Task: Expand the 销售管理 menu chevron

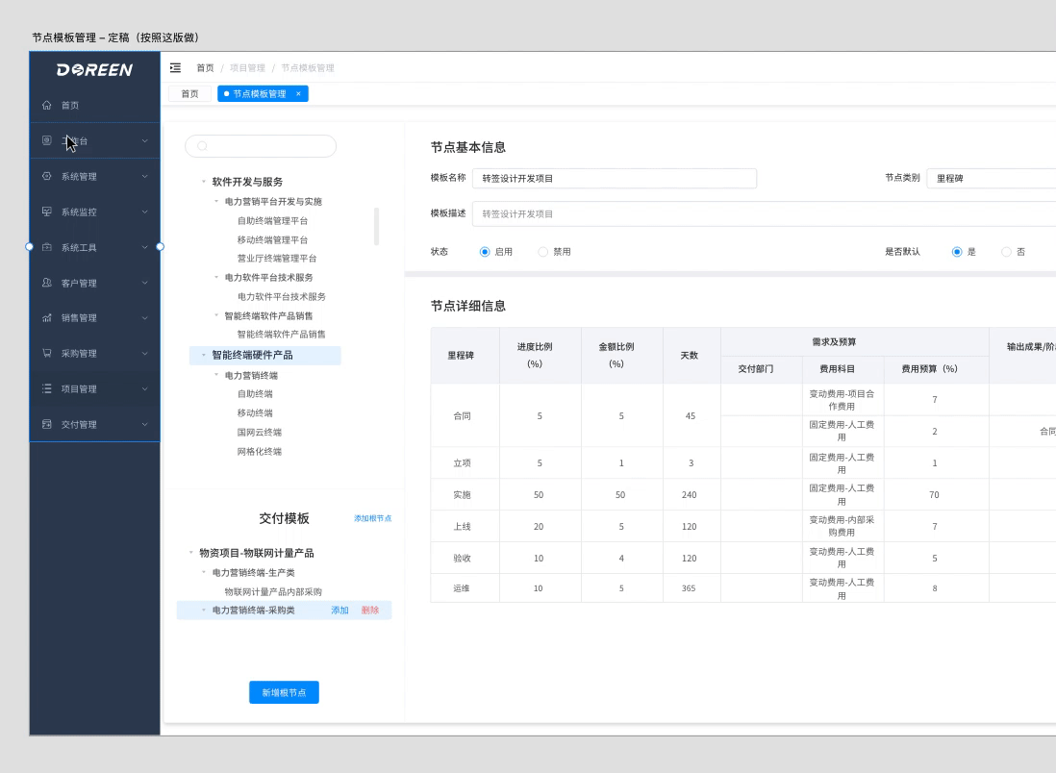Action: [145, 318]
